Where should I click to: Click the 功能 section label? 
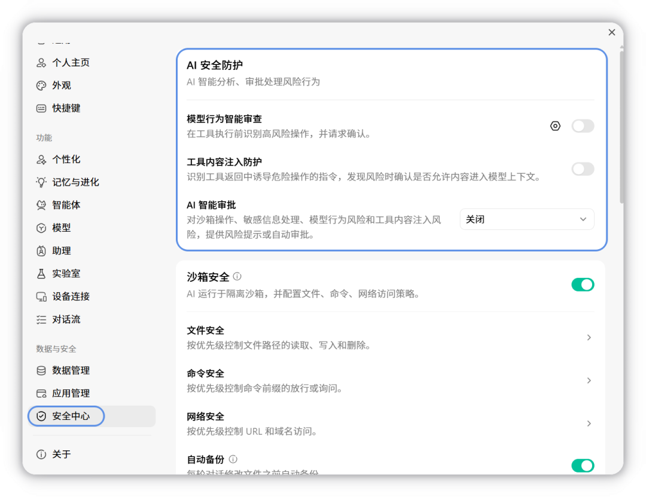pos(44,138)
